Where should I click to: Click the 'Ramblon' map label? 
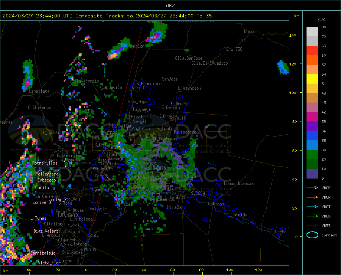tap(136, 46)
